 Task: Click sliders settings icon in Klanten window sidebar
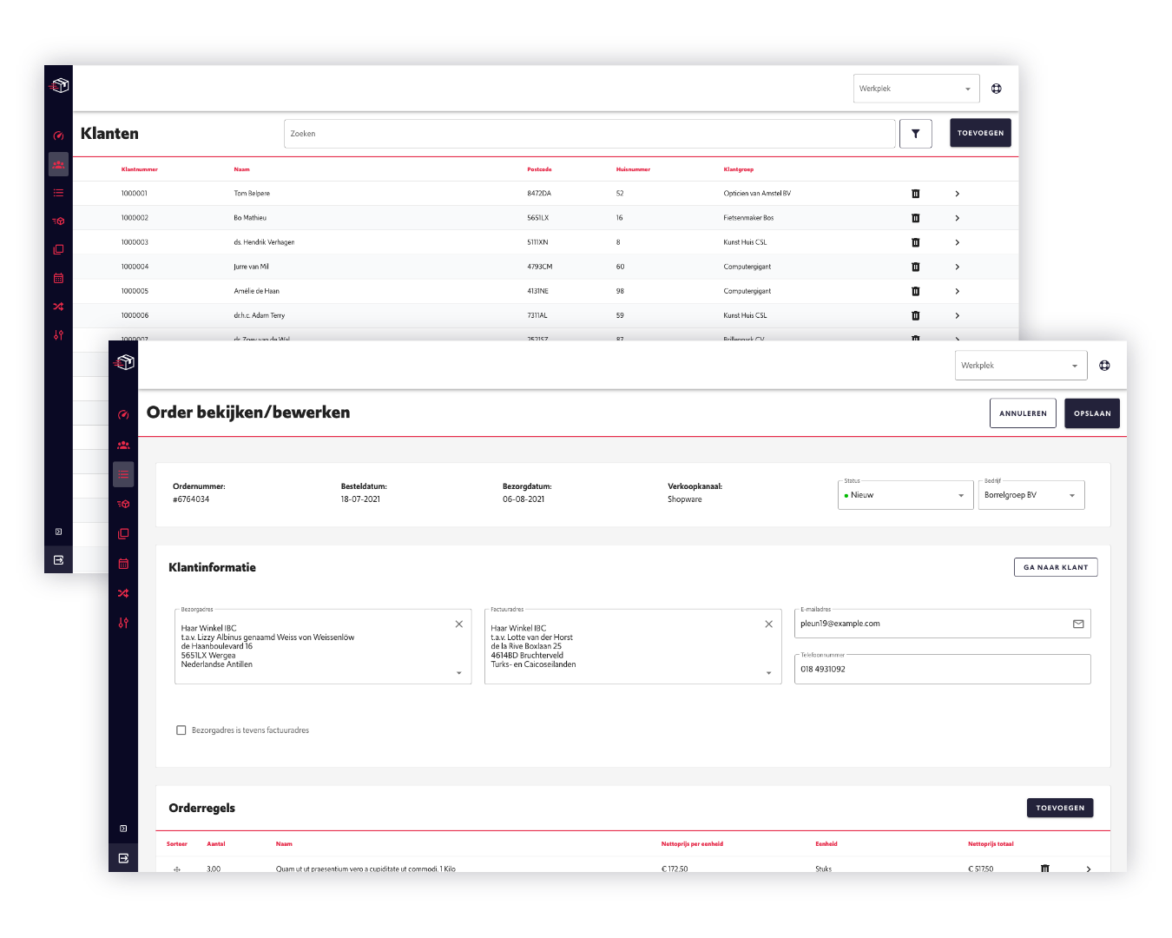click(58, 334)
